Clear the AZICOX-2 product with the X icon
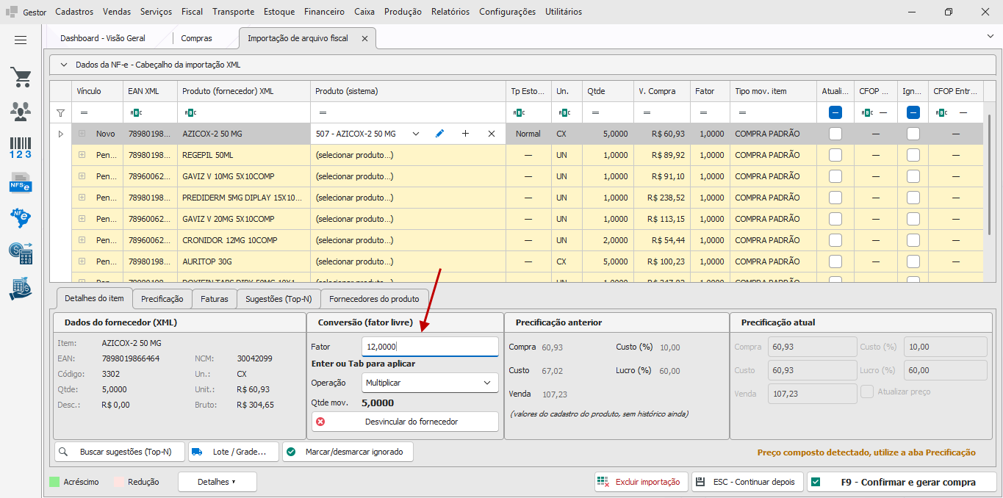The width and height of the screenshot is (1003, 498). [492, 134]
